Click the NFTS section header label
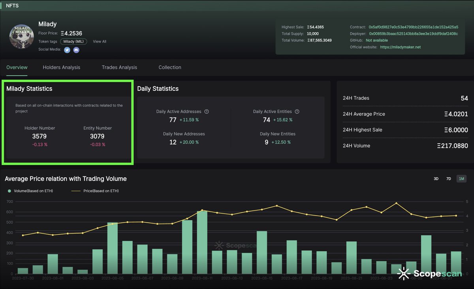The height and width of the screenshot is (289, 474). 12,6
